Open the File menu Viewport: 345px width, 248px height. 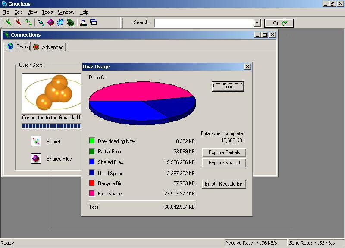pos(6,12)
